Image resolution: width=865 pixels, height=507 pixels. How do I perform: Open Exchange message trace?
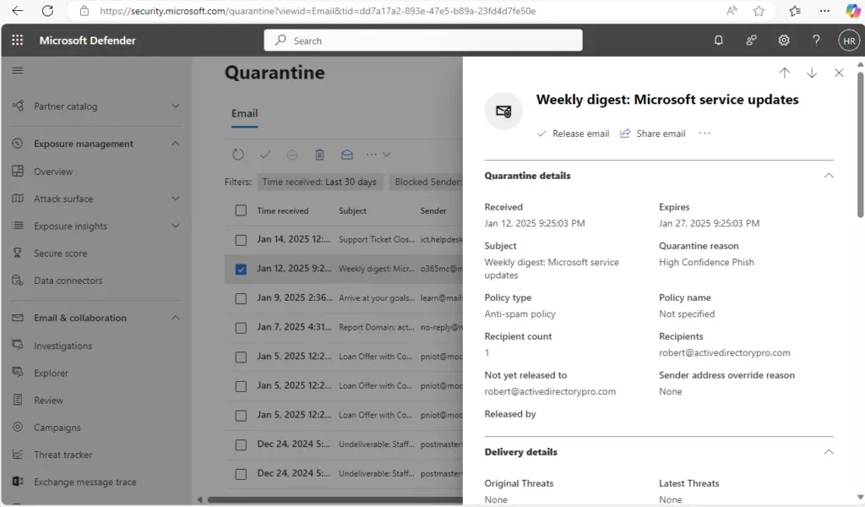85,482
